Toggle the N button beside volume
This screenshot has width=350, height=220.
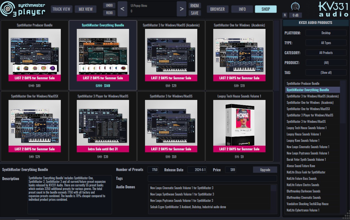285,15
